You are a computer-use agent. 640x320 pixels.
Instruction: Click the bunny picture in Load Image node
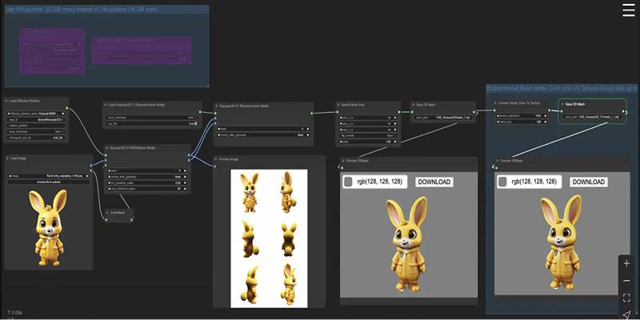point(49,228)
